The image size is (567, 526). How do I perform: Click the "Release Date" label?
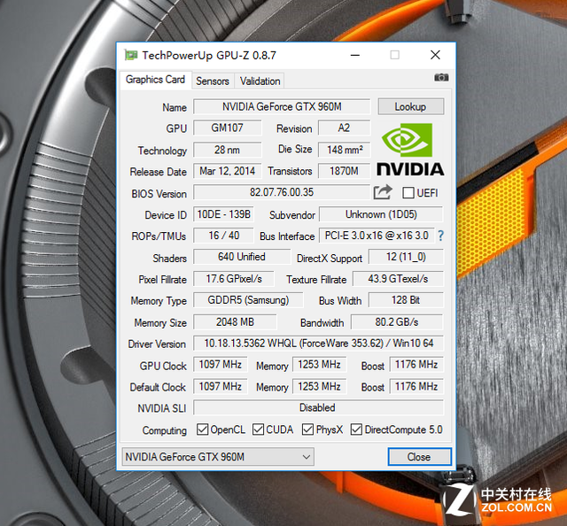(x=159, y=172)
